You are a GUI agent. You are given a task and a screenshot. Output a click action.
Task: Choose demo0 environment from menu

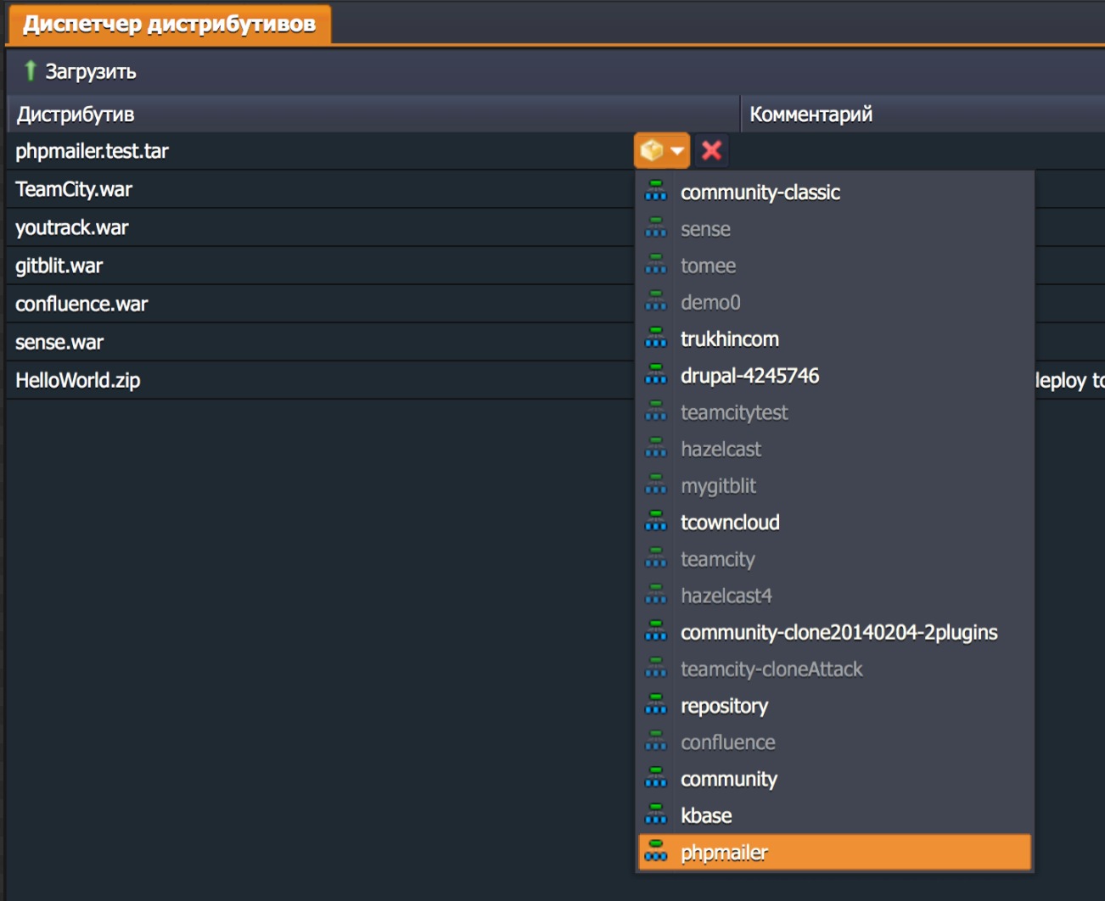[835, 302]
